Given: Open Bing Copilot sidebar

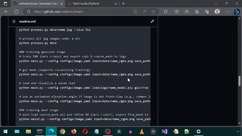Looking at the screenshot, I should 237,12.
